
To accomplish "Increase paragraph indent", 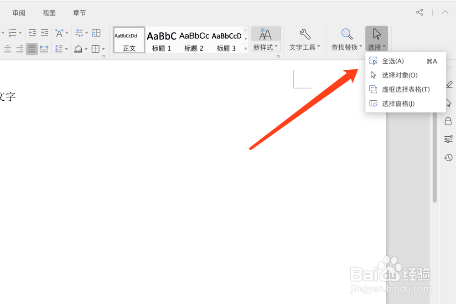I will pos(45,32).
